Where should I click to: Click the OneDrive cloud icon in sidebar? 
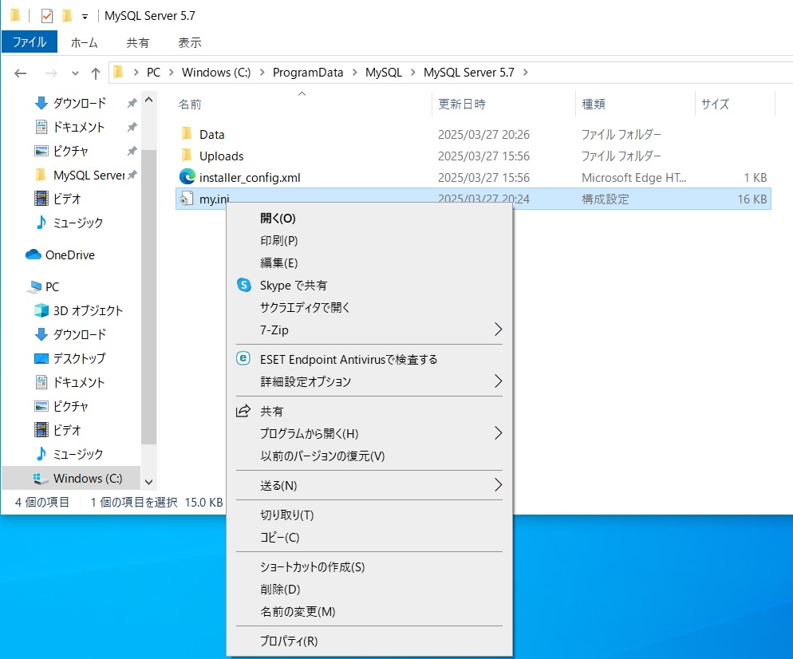coord(34,255)
